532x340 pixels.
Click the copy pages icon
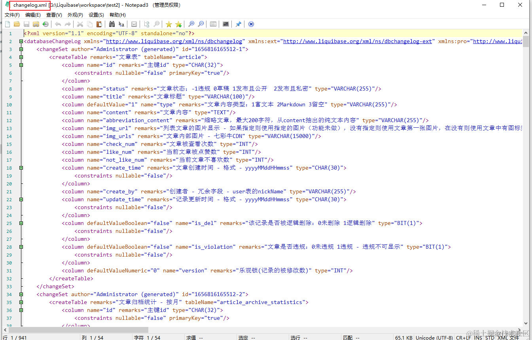point(90,24)
